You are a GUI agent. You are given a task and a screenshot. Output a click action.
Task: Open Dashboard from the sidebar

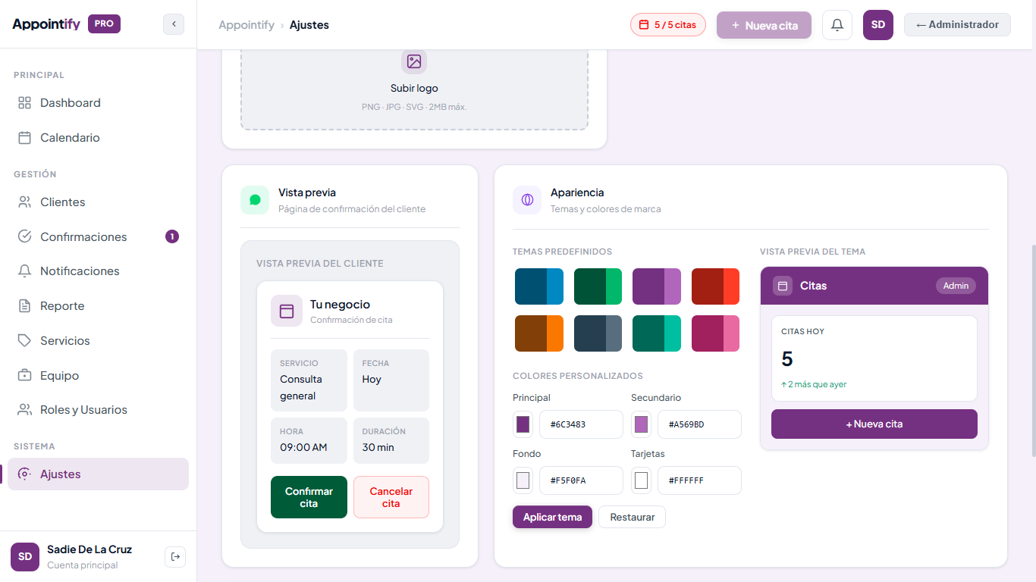click(98, 103)
